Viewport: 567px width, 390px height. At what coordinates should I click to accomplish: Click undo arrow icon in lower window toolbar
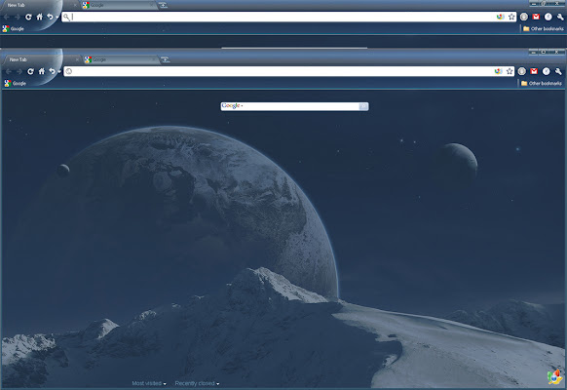(x=52, y=71)
